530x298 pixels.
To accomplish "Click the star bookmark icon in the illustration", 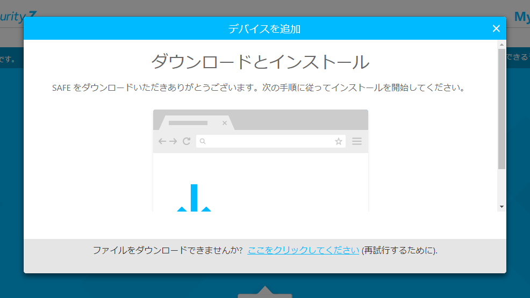I will coord(338,141).
